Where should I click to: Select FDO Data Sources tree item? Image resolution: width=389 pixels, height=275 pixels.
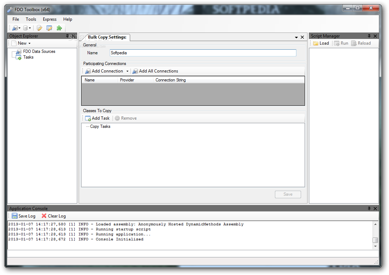(x=39, y=51)
